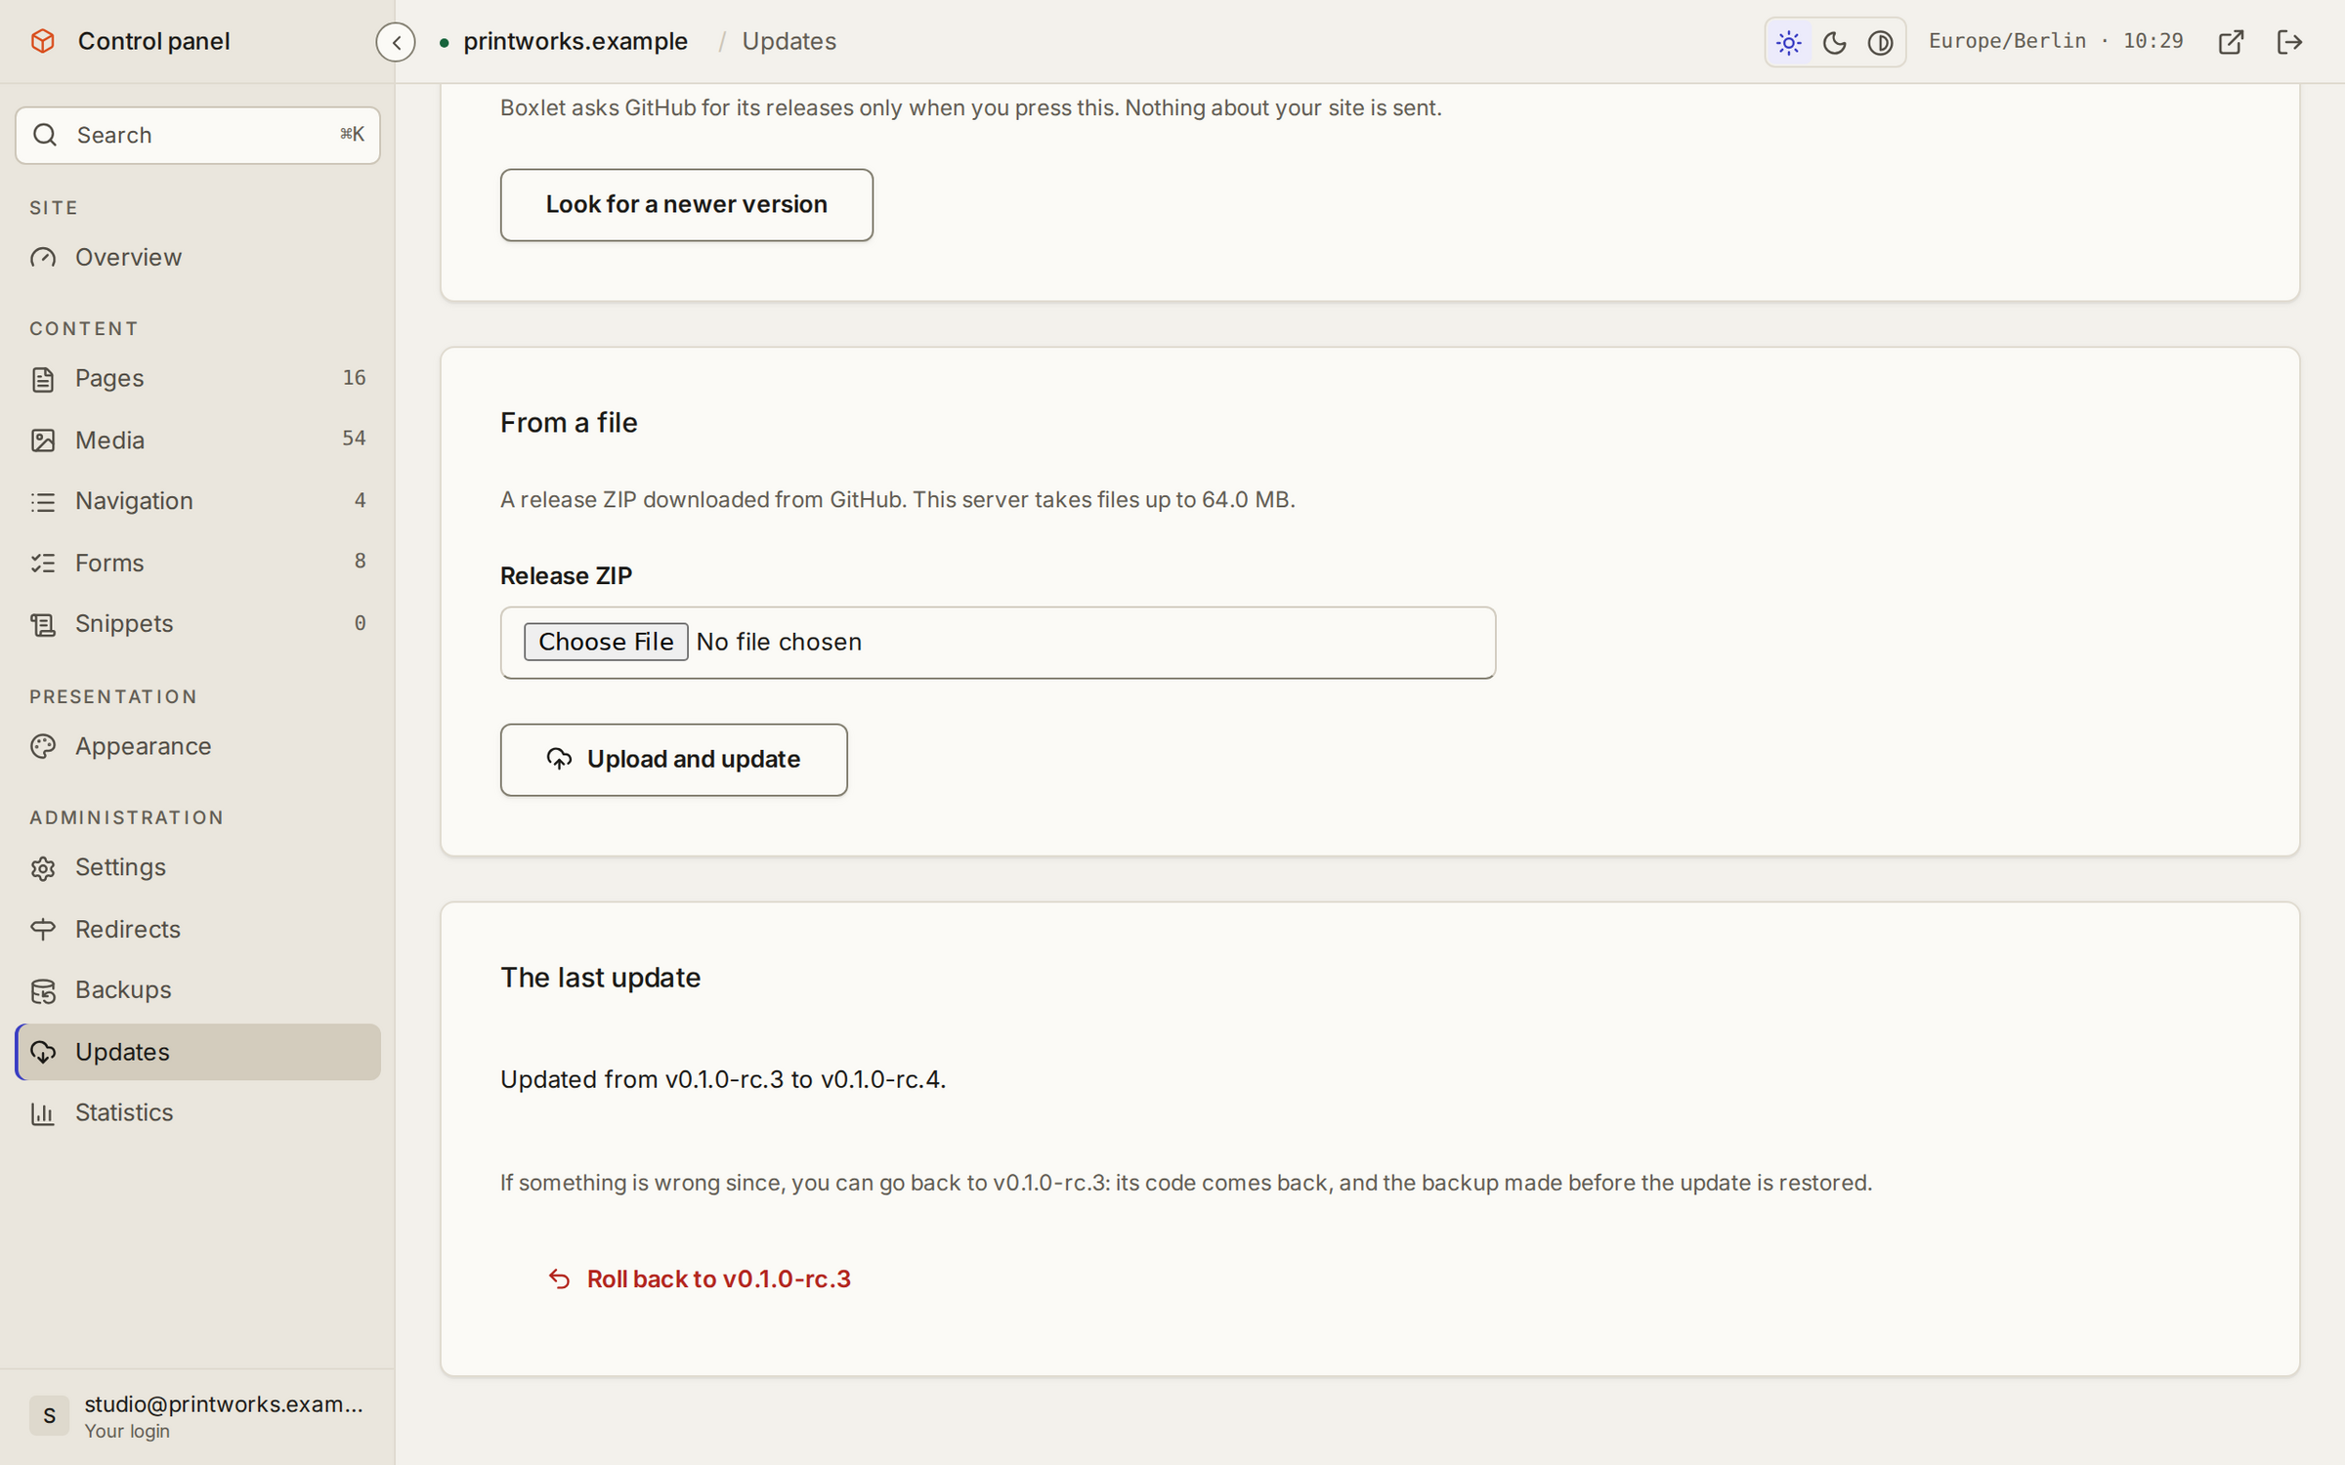Select the auto contrast theme icon
This screenshot has height=1465, width=2345.
click(1880, 42)
